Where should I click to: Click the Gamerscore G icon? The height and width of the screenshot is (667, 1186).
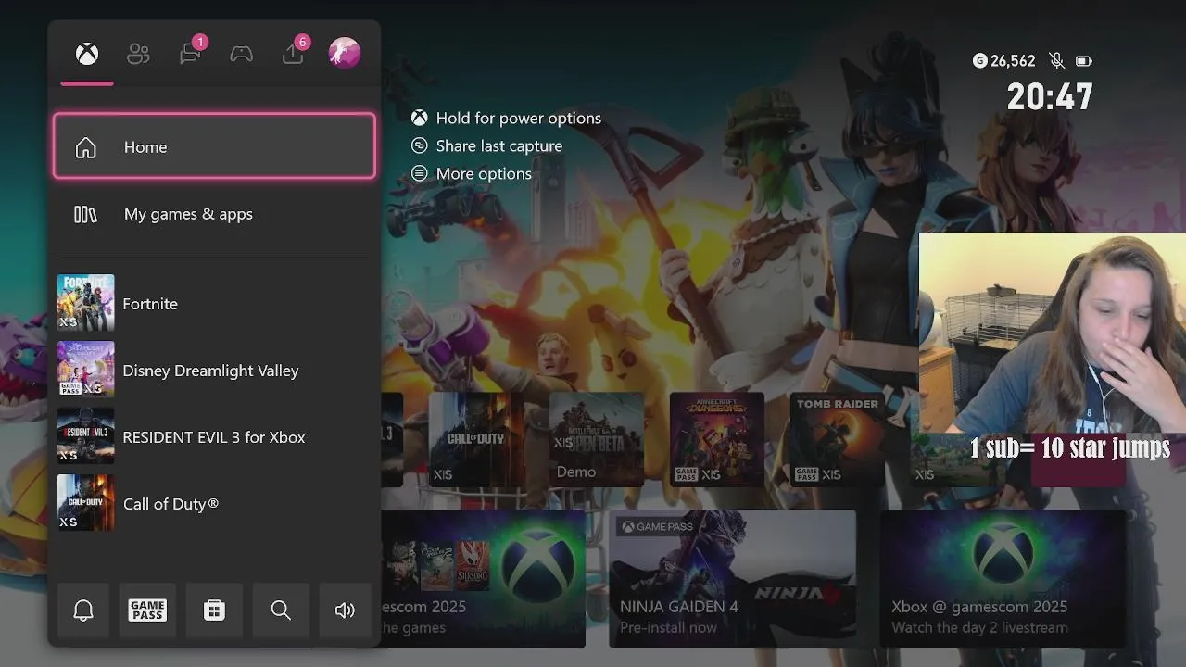(979, 61)
